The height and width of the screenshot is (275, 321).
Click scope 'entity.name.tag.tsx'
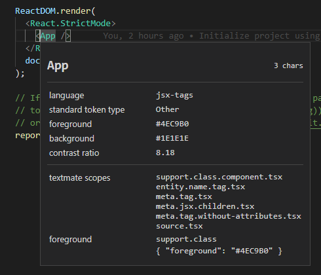200,187
